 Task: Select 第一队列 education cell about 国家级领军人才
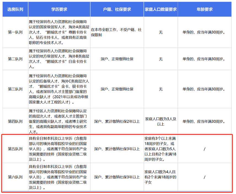[x=59, y=32]
